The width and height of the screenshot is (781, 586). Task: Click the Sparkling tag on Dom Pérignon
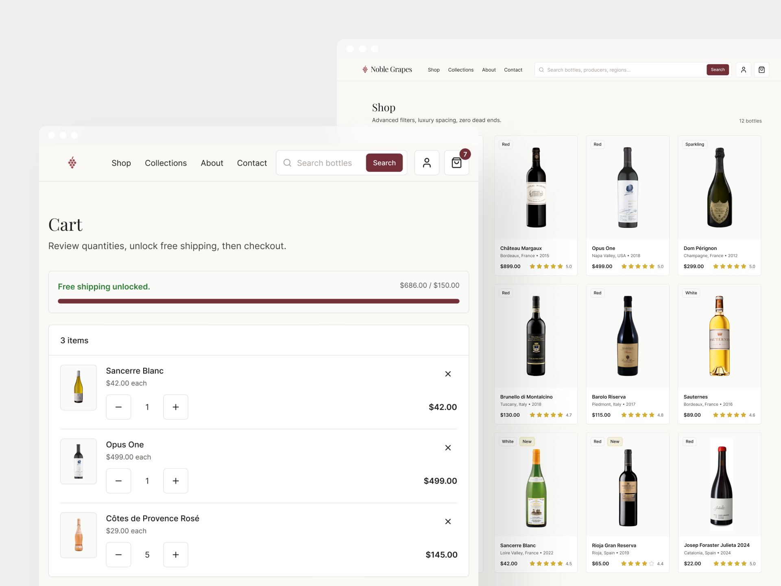point(694,144)
